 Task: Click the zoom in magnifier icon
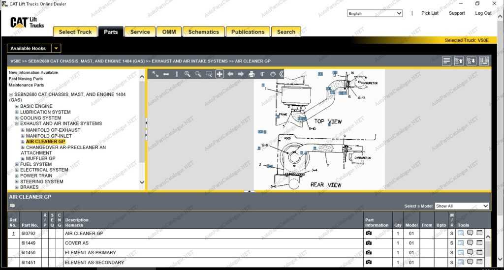click(188, 74)
